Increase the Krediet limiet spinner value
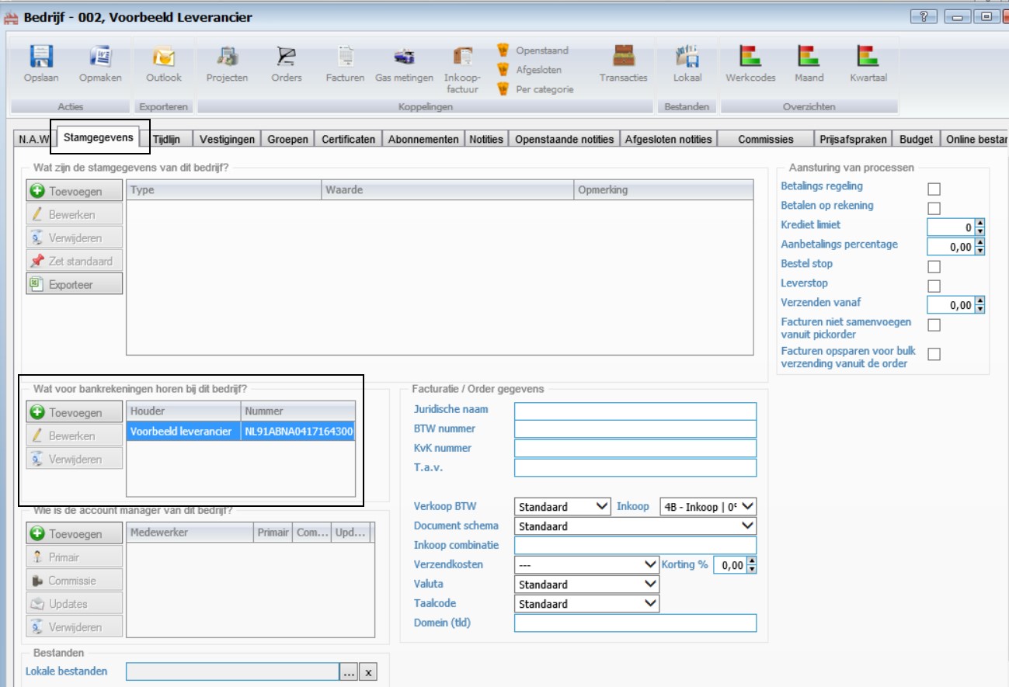 (x=979, y=224)
